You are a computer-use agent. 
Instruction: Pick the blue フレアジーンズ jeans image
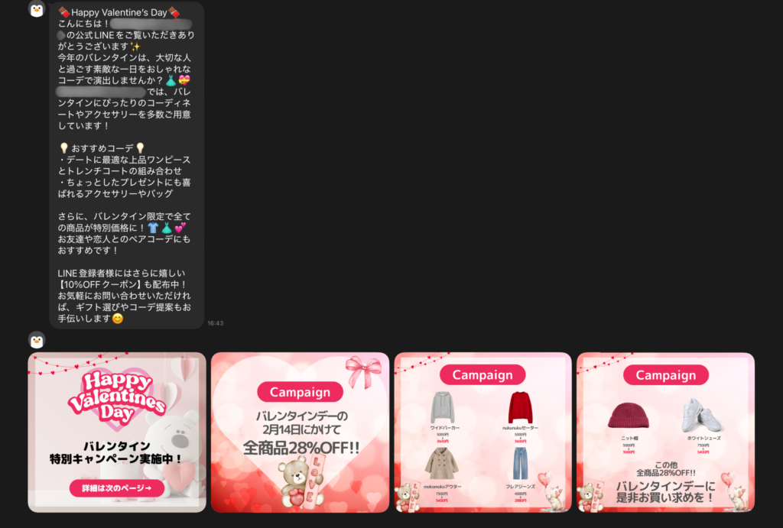coord(521,463)
